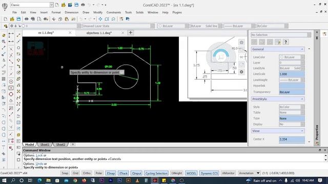This screenshot has width=328, height=184.
Task: Select the Line tool atop the Draw toolbar
Action: click(18, 35)
